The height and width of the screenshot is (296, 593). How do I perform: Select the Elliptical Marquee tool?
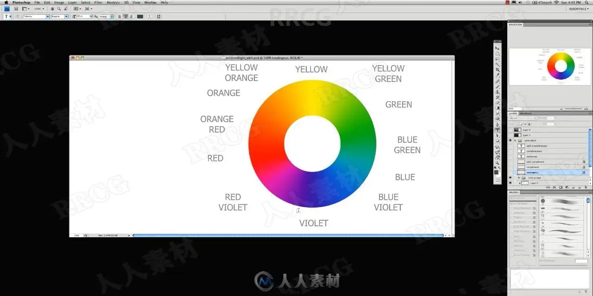click(x=498, y=54)
